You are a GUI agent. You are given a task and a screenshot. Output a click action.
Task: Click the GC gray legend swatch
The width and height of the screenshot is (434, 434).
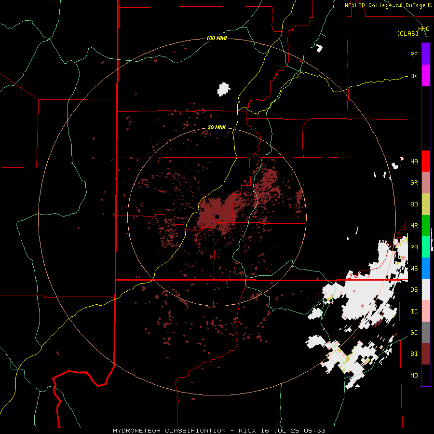pos(426,332)
